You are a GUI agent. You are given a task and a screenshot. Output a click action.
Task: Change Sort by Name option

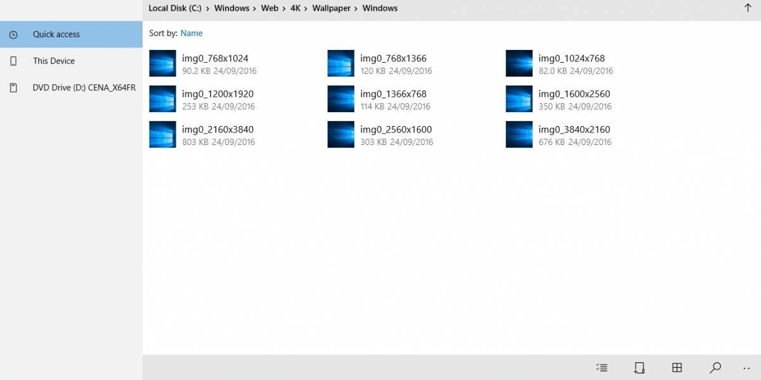pyautogui.click(x=192, y=33)
